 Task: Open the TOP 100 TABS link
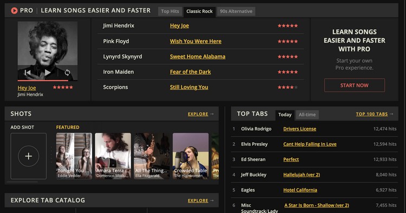pos(372,114)
